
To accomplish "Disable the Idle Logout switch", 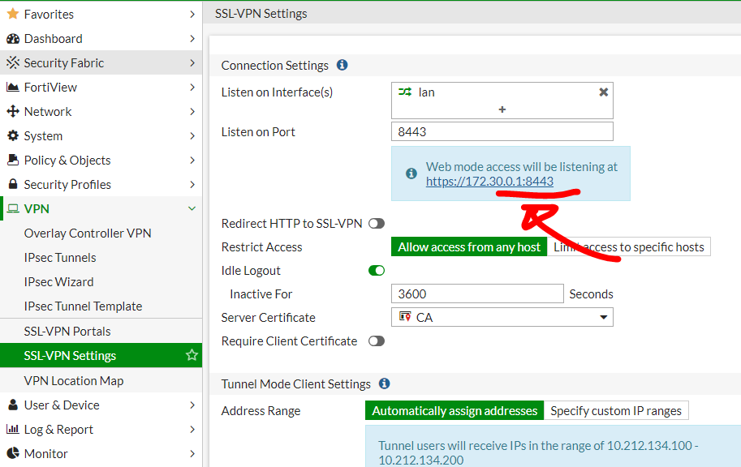I will [377, 271].
